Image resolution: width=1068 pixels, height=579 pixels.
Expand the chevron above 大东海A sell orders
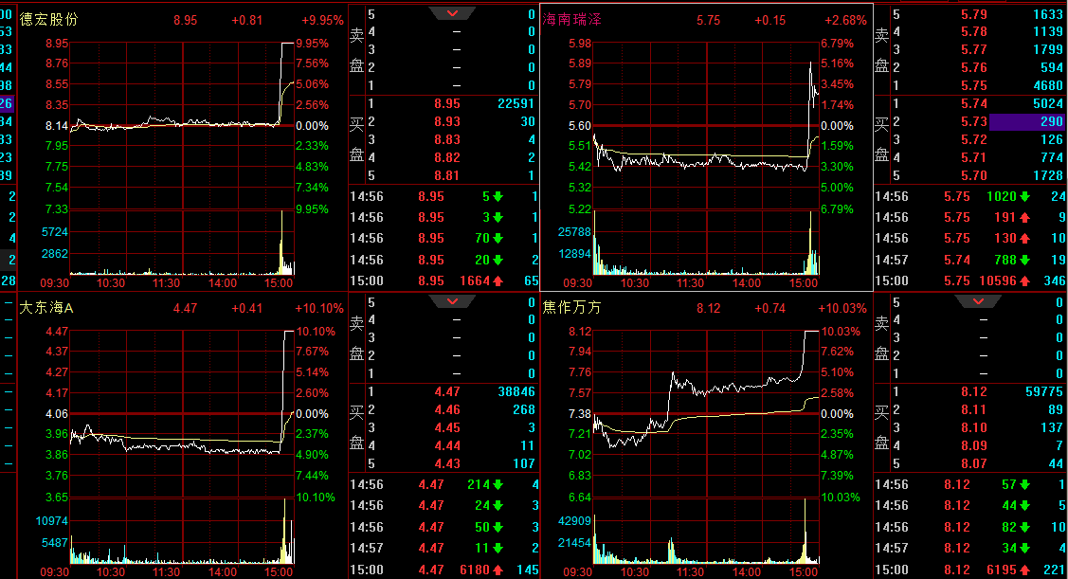[452, 301]
